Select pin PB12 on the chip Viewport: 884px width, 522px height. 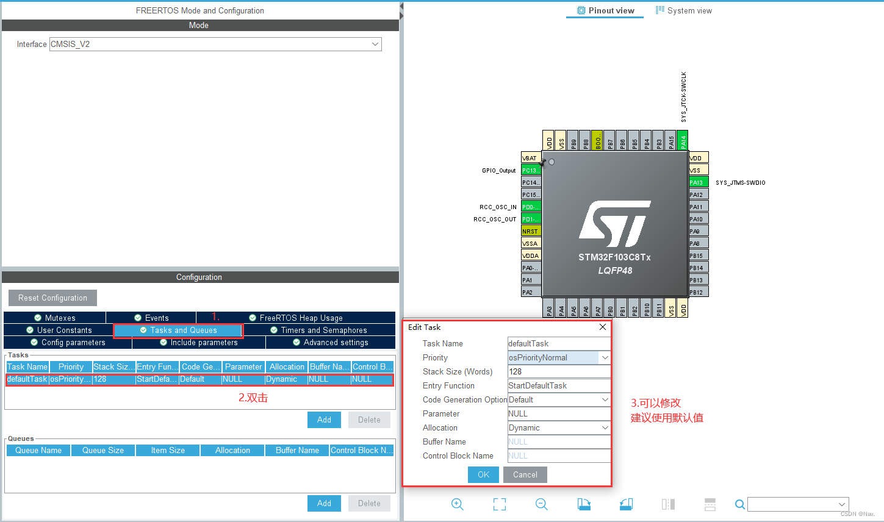(699, 292)
